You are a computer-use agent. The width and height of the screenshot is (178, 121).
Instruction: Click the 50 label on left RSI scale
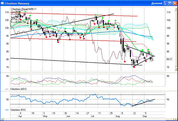(7, 100)
